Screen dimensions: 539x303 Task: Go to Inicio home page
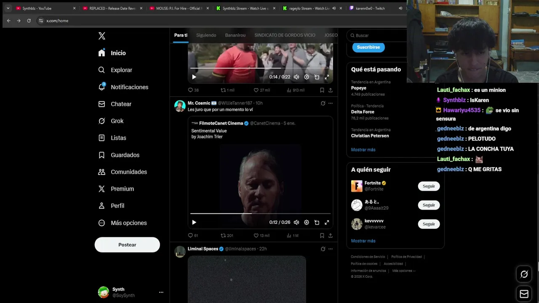coord(112,53)
